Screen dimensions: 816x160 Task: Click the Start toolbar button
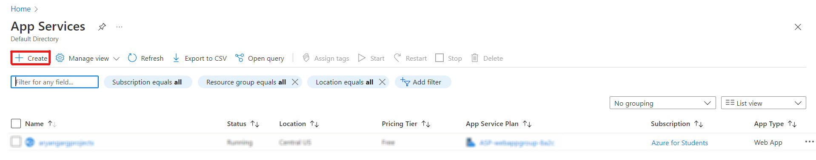(x=371, y=58)
